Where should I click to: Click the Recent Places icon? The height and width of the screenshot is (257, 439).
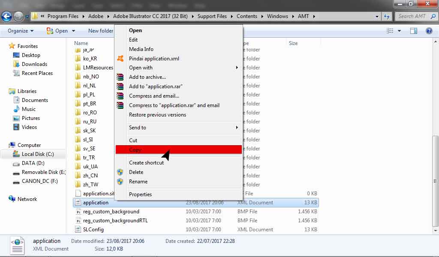point(16,73)
